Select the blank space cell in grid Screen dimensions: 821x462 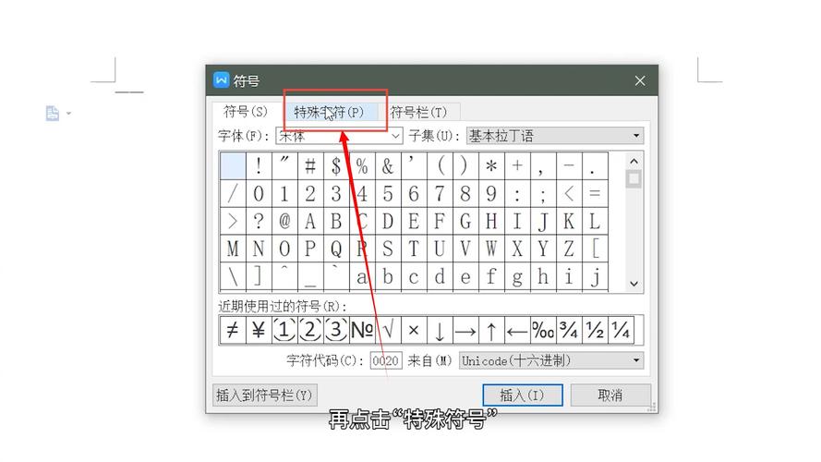click(x=233, y=166)
